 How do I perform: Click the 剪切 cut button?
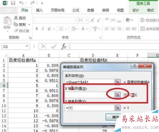(x=20, y=18)
